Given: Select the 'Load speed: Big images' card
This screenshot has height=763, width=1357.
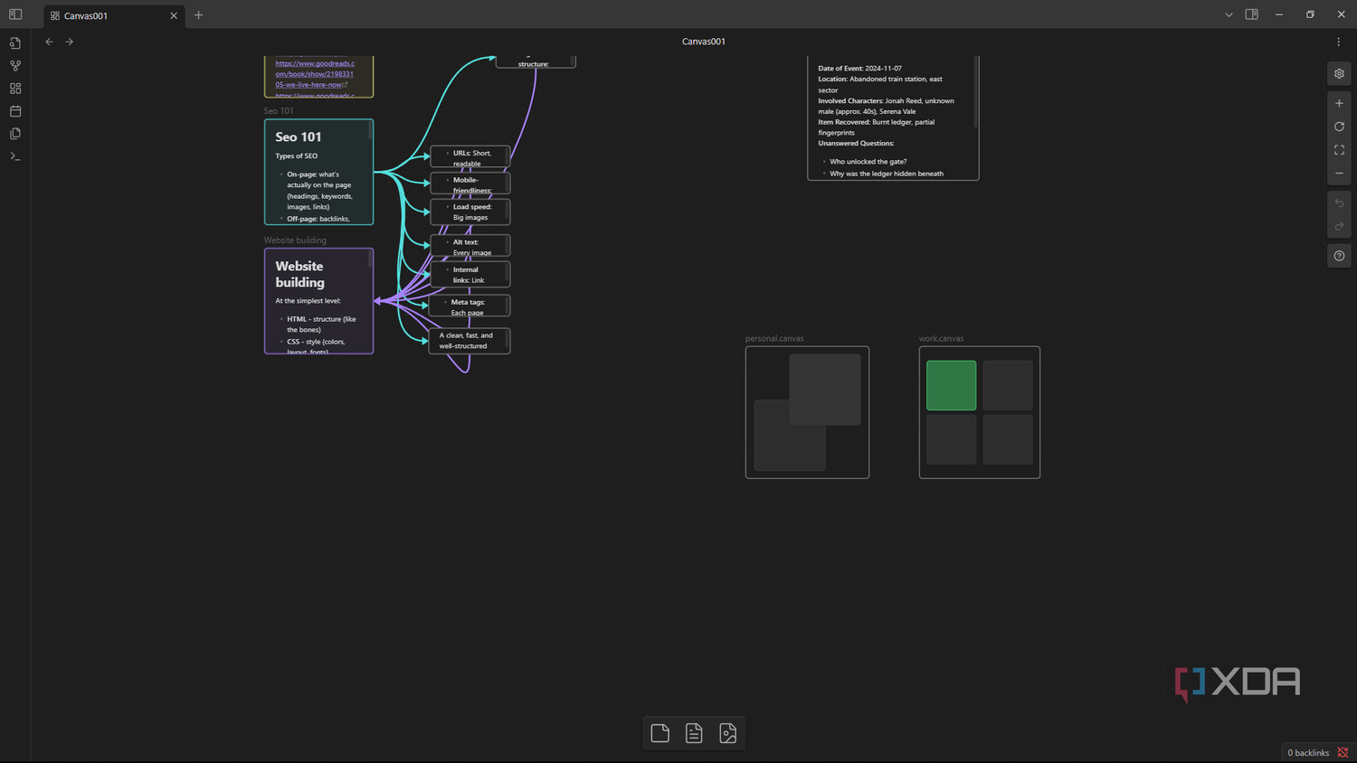Looking at the screenshot, I should 470,212.
